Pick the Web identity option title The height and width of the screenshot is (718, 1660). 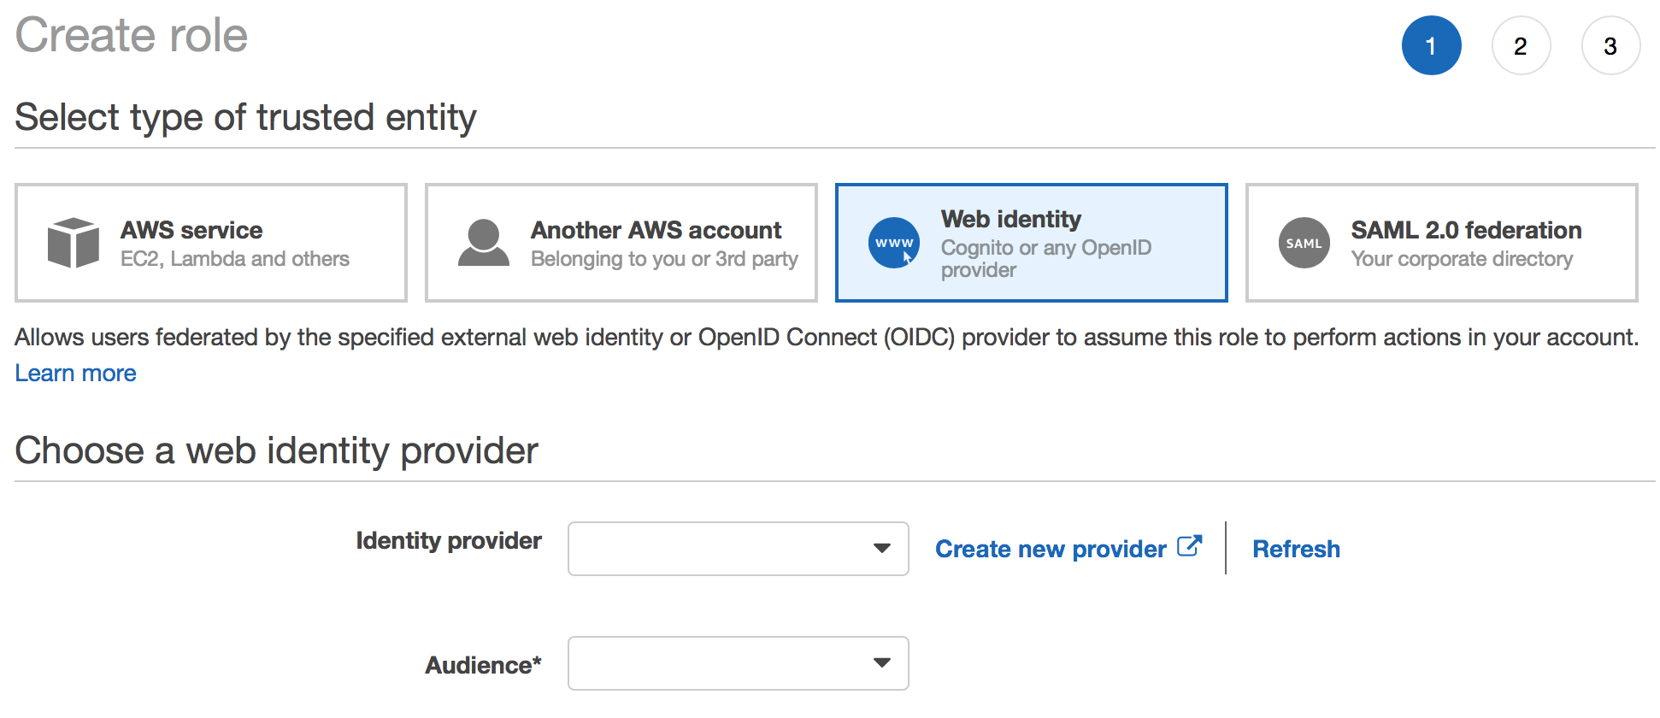coord(1010,220)
